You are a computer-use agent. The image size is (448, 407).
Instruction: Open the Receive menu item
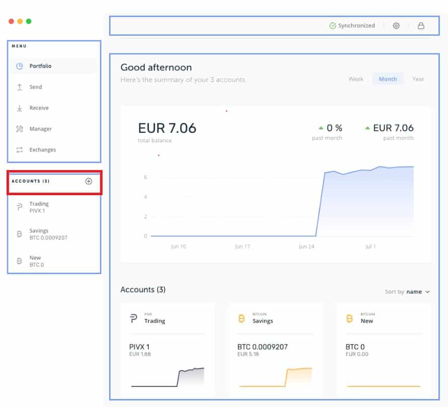pos(54,108)
